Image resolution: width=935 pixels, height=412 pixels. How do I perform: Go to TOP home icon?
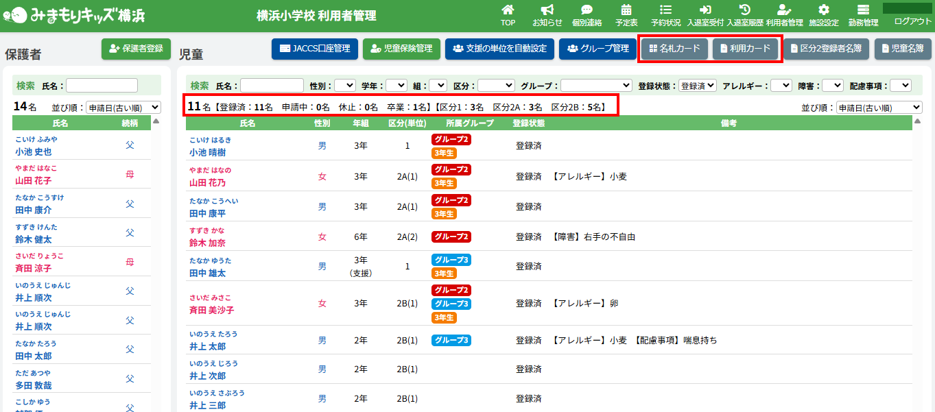(508, 10)
